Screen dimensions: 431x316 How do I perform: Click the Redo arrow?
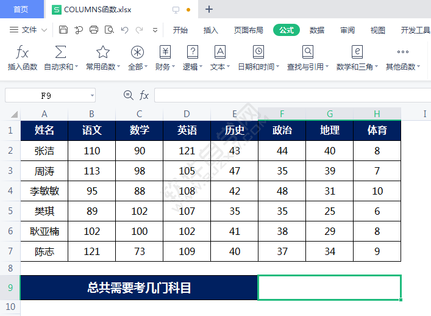tap(140, 30)
